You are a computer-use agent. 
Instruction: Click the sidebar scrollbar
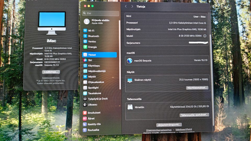click(120, 55)
